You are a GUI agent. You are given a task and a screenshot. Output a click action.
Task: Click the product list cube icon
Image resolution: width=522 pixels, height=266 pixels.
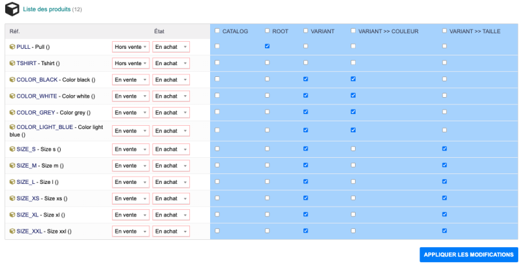(x=12, y=9)
